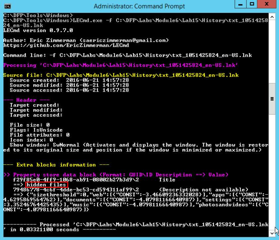Click the yellow 'Source file:' line

[x=121, y=75]
